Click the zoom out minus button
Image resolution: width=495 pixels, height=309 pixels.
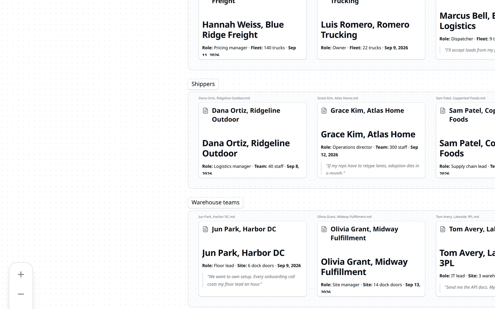click(21, 294)
